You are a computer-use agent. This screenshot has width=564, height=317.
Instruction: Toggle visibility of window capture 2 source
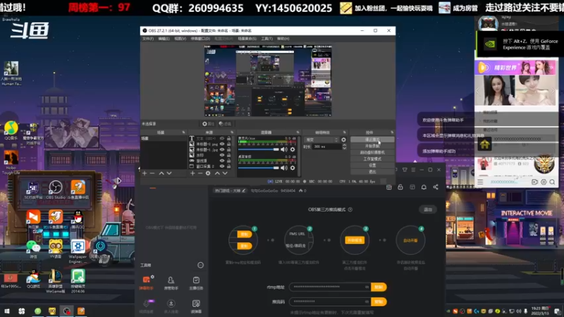pyautogui.click(x=222, y=166)
